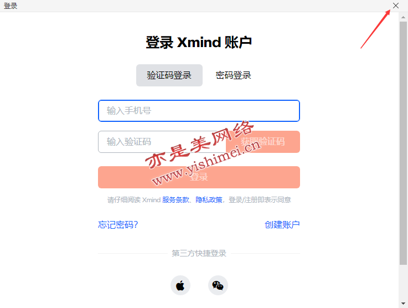The height and width of the screenshot is (308, 408).
Task: Open the 隐私政策 link
Action: 209,199
